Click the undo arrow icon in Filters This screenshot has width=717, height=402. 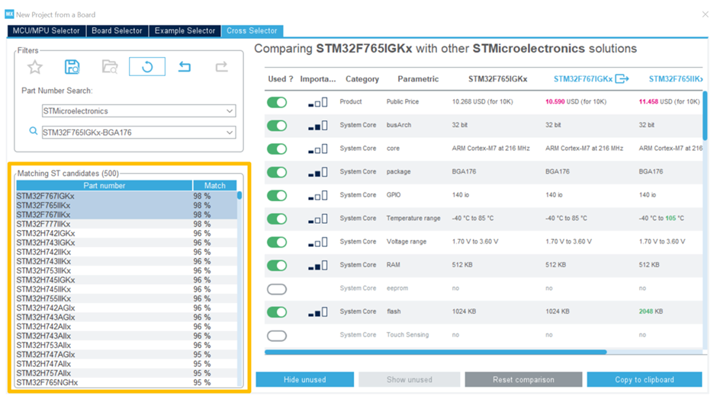[185, 67]
